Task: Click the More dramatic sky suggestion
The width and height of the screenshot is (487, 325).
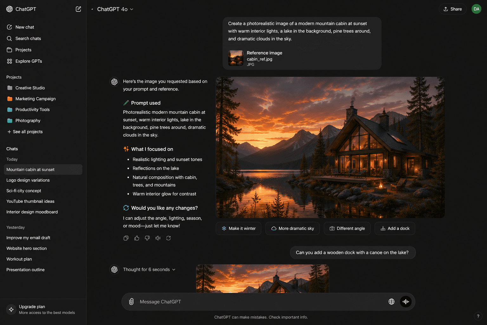Action: (x=292, y=229)
